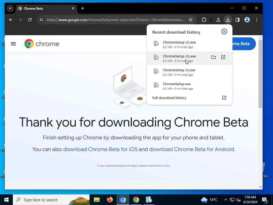Open the hamburger menu on Chrome page
The height and width of the screenshot is (205, 273).
(x=13, y=44)
